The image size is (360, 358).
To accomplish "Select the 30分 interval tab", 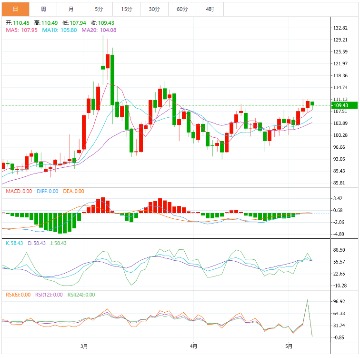I will pyautogui.click(x=154, y=9).
